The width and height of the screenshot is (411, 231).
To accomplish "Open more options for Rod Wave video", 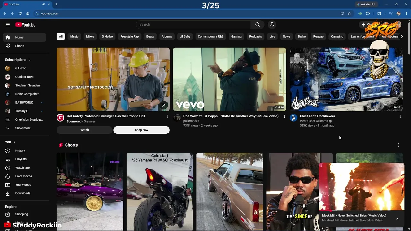I will (284, 116).
